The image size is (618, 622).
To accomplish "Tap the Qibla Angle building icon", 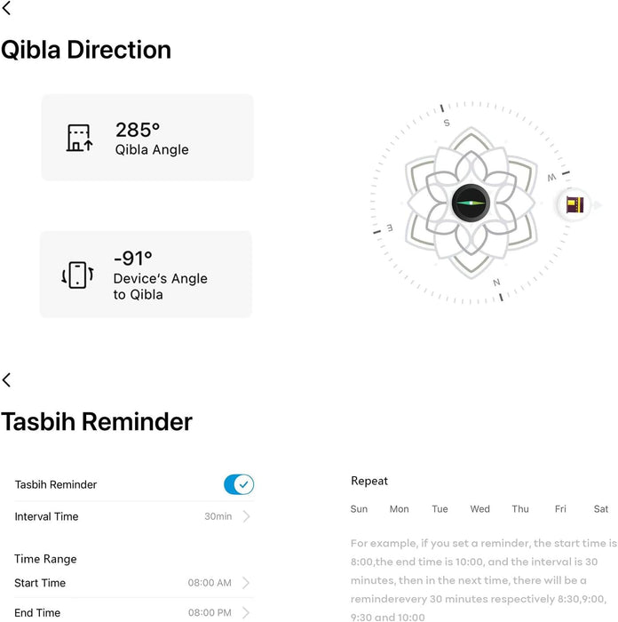I will pos(79,138).
